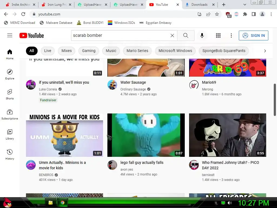Image resolution: width=277 pixels, height=208 pixels.
Task: Open the Egyptian Embassy bookmark
Action: coord(156,23)
